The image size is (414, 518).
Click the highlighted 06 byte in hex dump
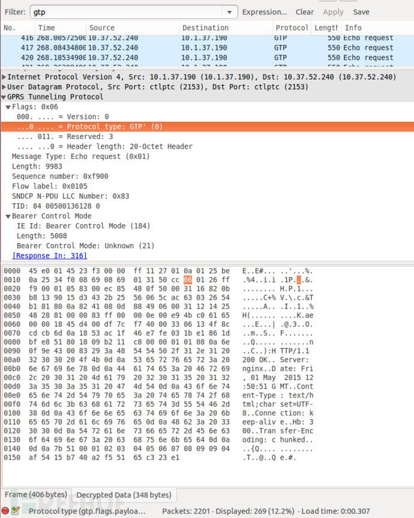tap(187, 280)
